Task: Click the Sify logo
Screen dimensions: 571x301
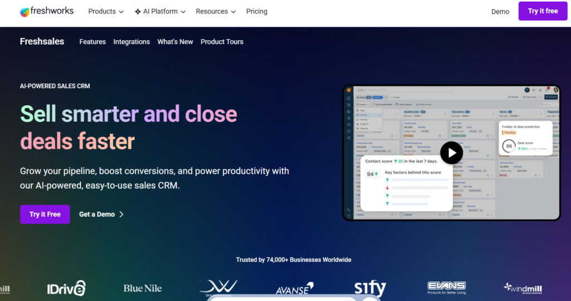Action: (x=370, y=288)
